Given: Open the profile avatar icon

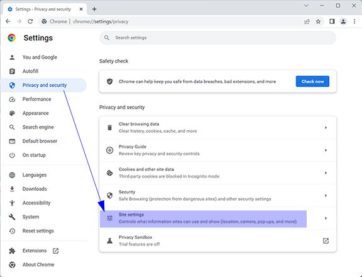Looking at the screenshot, I should pos(343,21).
